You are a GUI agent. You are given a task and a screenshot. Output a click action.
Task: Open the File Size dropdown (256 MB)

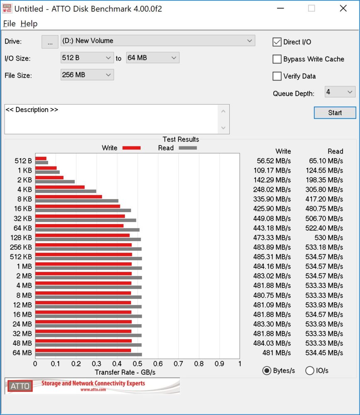pyautogui.click(x=87, y=75)
